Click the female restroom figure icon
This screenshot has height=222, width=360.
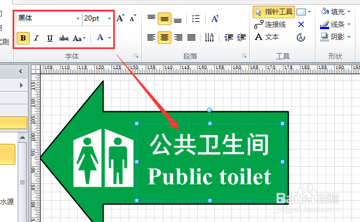87,158
